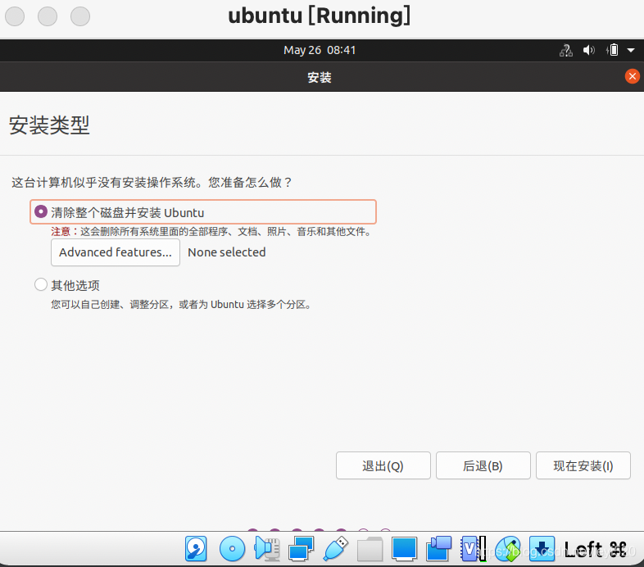Image resolution: width=644 pixels, height=567 pixels.
Task: Click the 注意 warning text line
Action: point(211,232)
